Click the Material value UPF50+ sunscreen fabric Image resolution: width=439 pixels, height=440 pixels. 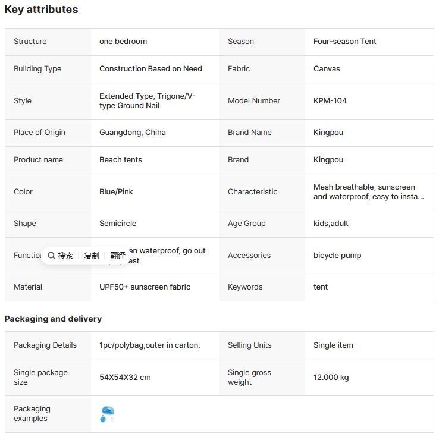click(145, 287)
